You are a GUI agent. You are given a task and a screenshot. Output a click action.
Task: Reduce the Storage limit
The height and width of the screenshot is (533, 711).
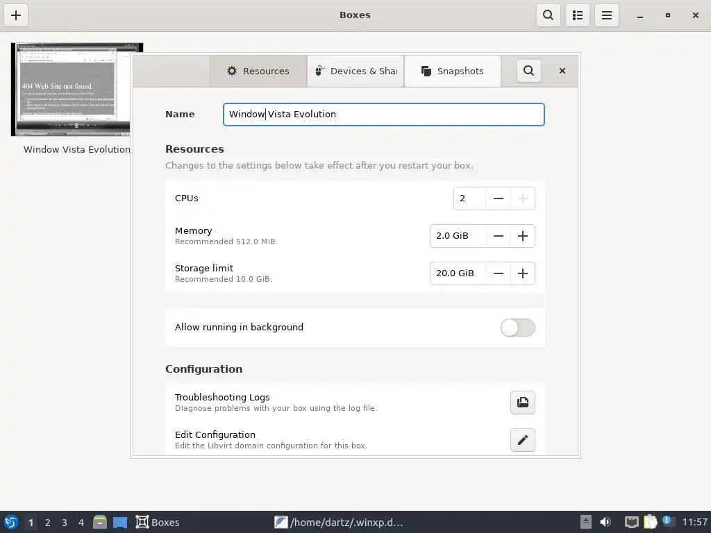pos(499,273)
